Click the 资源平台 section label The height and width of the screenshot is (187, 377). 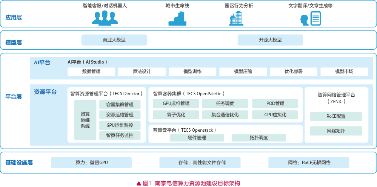click(45, 92)
